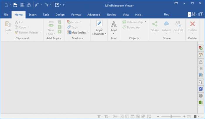Viewport: 205px width, 119px height.
Task: Switch to the Advanced ribbon tab
Action: 94,15
